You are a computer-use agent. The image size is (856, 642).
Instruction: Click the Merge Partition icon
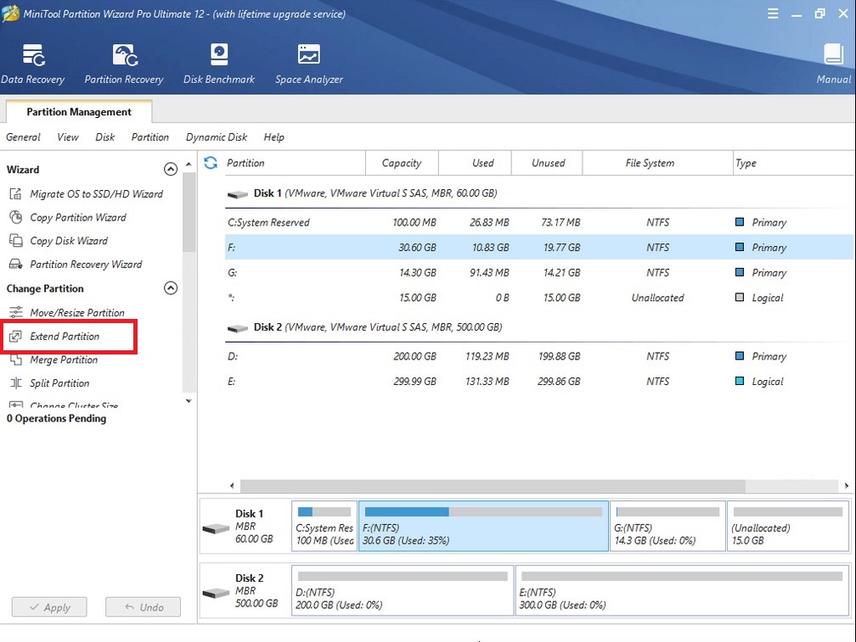(16, 360)
